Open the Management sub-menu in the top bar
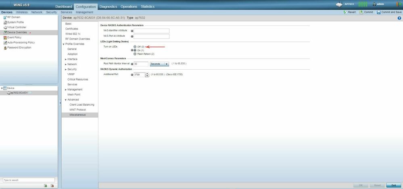403x189 pixels. click(85, 12)
